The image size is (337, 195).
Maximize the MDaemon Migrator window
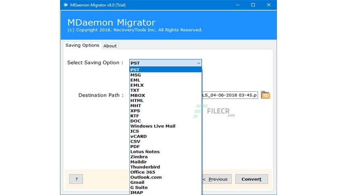(x=253, y=5)
